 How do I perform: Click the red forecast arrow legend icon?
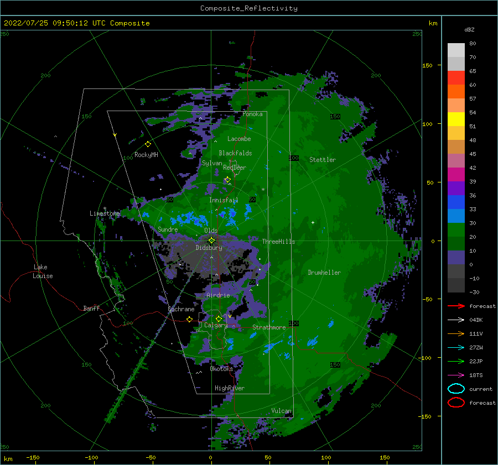click(x=456, y=306)
